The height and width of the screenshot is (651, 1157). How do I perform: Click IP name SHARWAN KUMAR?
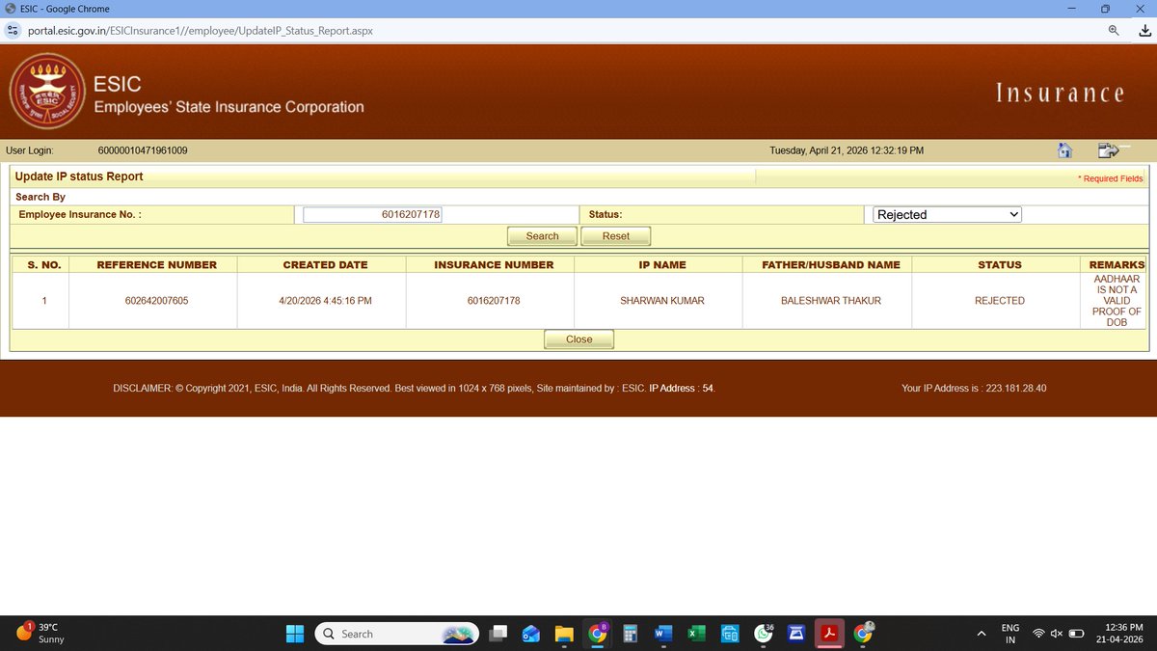click(x=662, y=301)
